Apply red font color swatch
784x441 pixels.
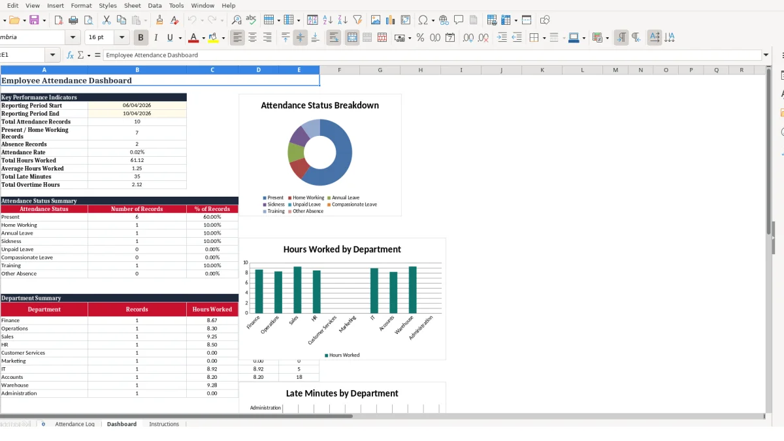(193, 38)
